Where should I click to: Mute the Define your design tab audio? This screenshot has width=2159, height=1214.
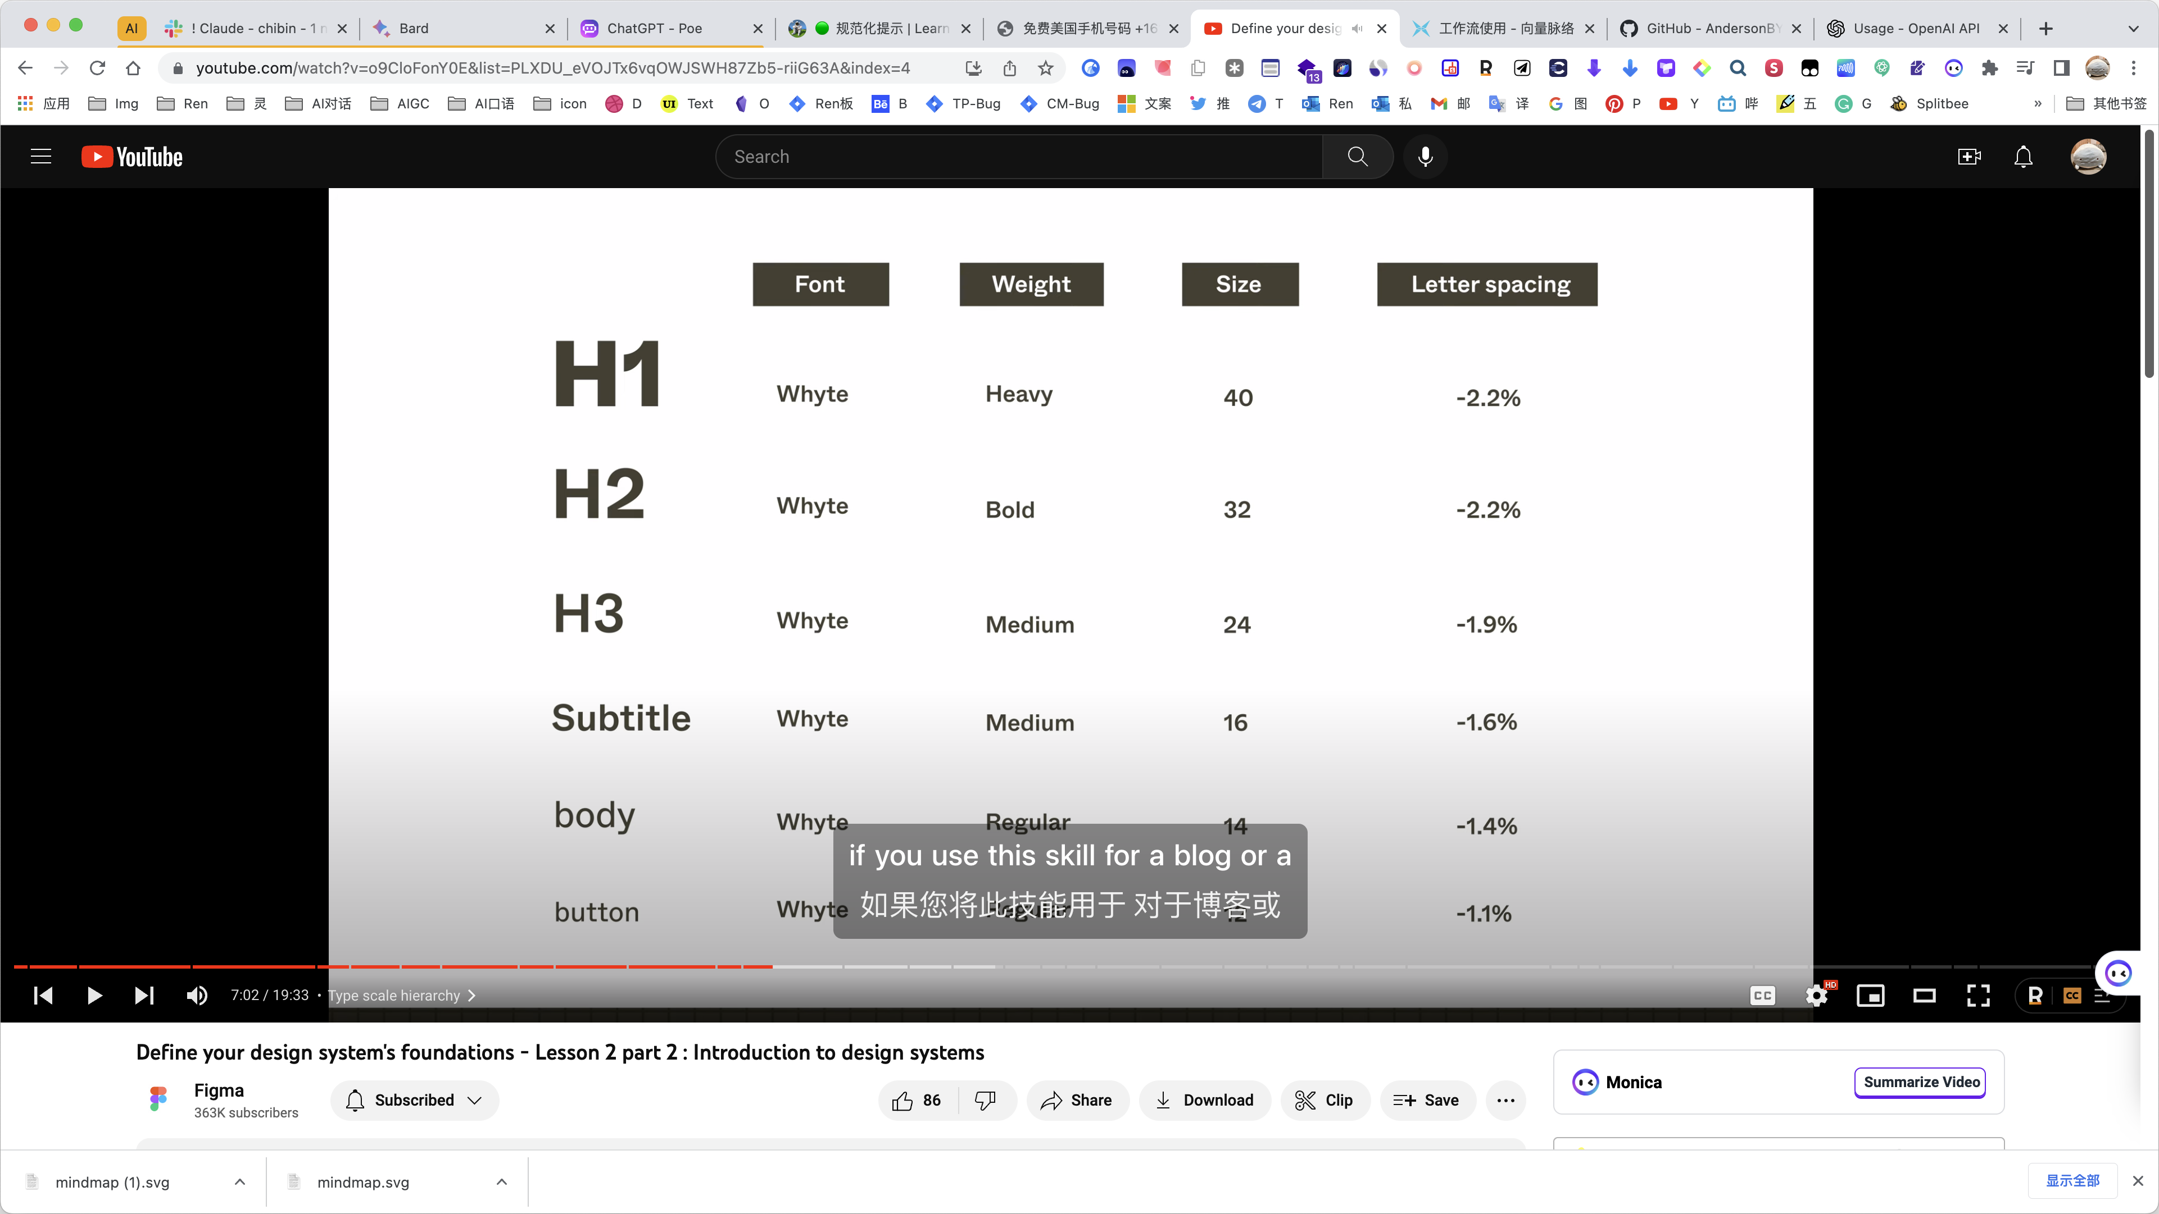[x=1358, y=29]
